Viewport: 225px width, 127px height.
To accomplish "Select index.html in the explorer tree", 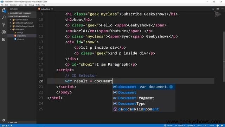I will tap(21, 36).
